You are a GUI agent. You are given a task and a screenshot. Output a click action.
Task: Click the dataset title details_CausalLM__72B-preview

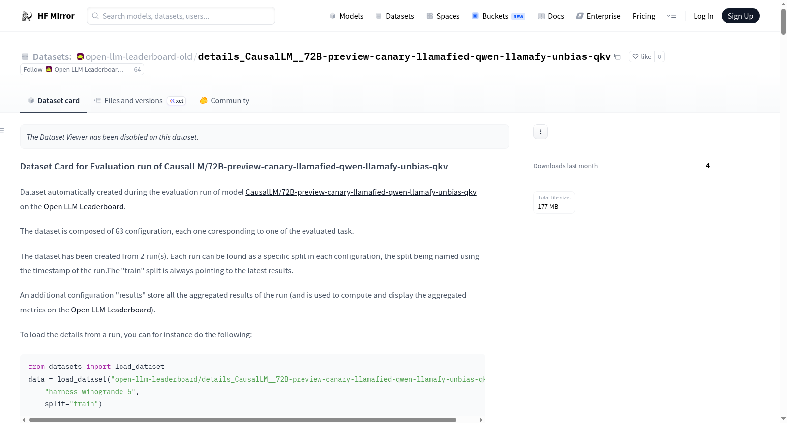[x=404, y=56]
